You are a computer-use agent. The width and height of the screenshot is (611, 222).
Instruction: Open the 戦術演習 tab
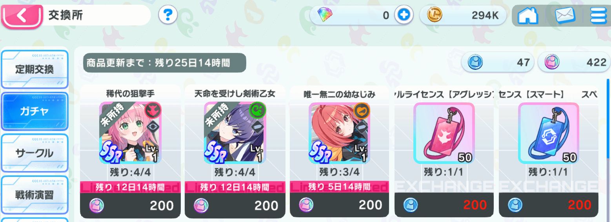(x=35, y=195)
